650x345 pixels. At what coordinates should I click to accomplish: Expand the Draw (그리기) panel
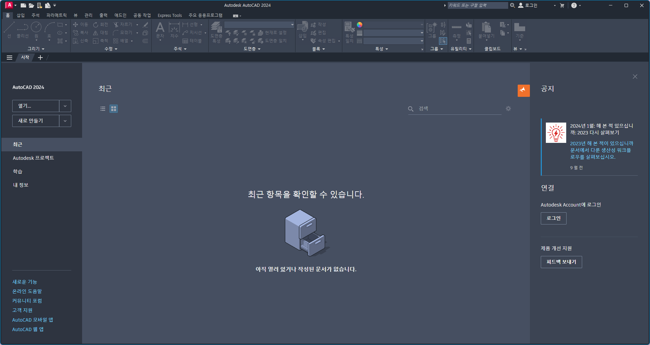(x=36, y=49)
